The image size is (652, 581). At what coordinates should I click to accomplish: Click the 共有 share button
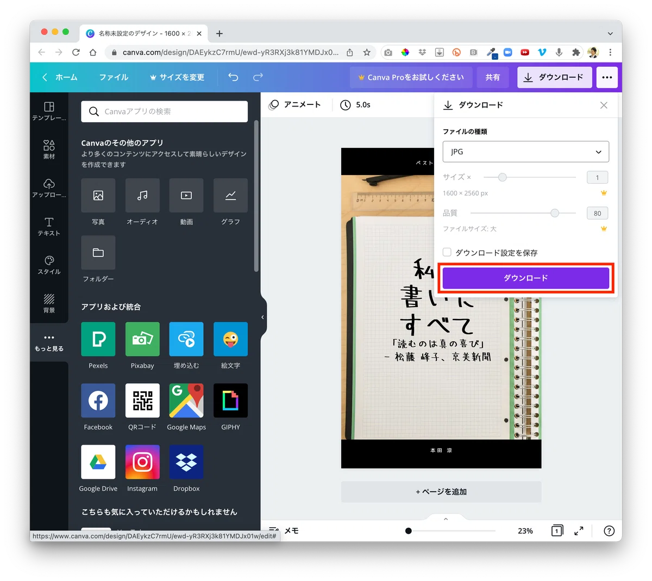493,77
